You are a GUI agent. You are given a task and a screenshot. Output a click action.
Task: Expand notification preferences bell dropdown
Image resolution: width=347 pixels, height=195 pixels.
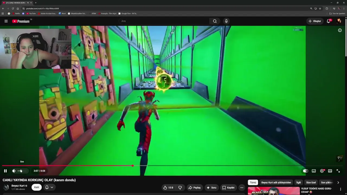coord(49,187)
